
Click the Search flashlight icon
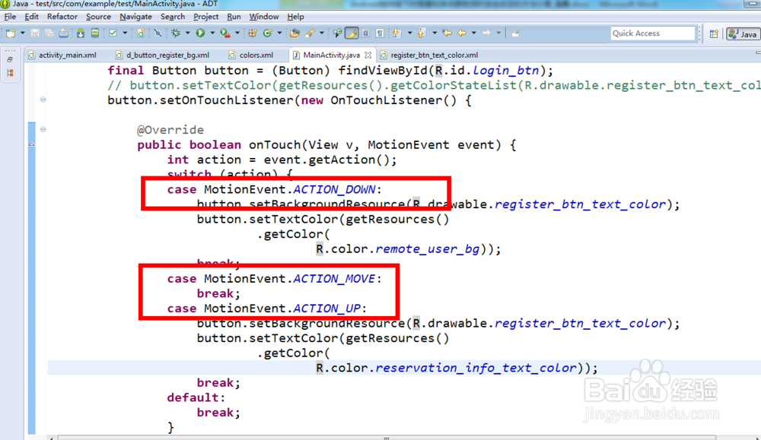(310, 33)
